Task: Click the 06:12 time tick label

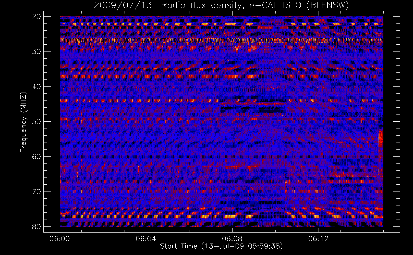Action: (x=319, y=239)
